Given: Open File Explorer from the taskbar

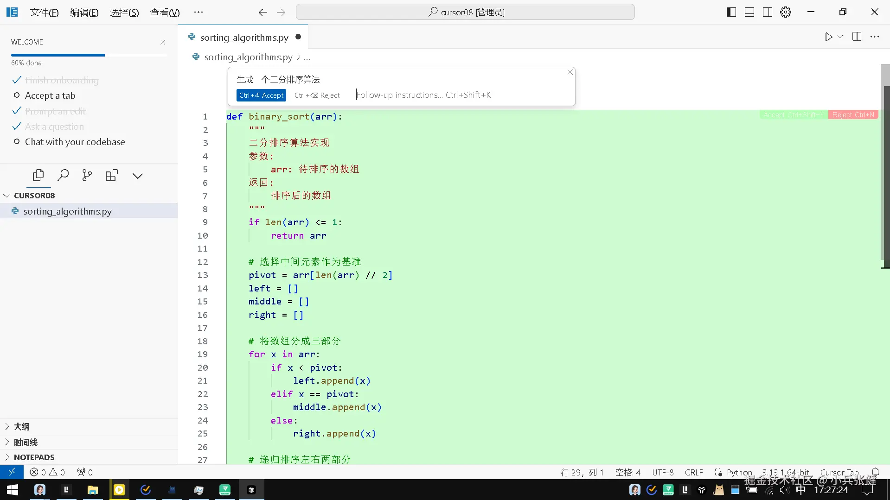Looking at the screenshot, I should [x=93, y=490].
